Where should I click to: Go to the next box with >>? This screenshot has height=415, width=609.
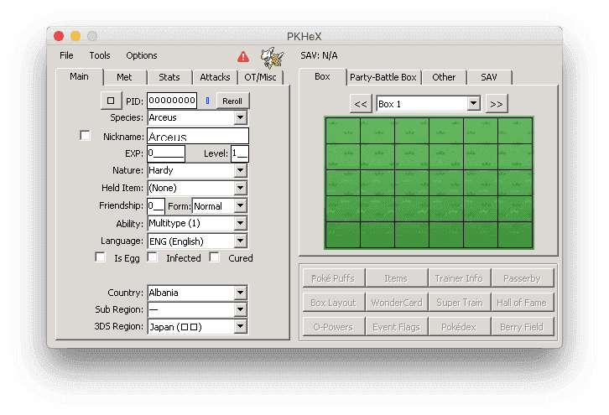coord(497,104)
